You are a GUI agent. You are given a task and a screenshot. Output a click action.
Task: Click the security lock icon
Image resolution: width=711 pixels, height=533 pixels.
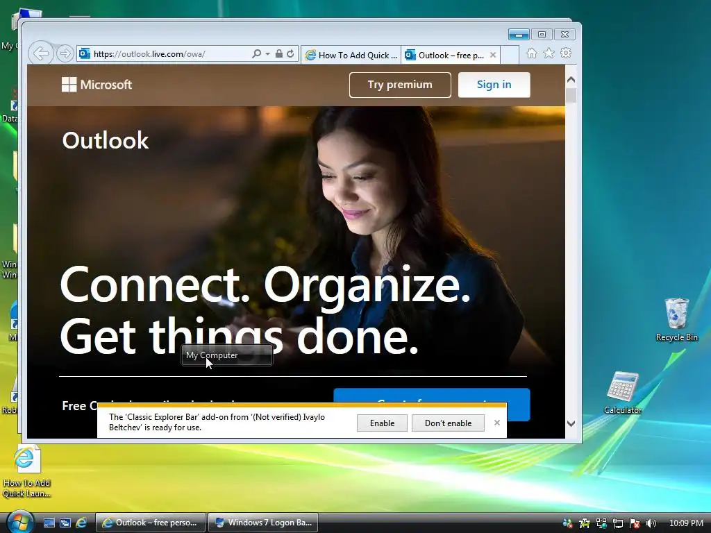click(279, 53)
